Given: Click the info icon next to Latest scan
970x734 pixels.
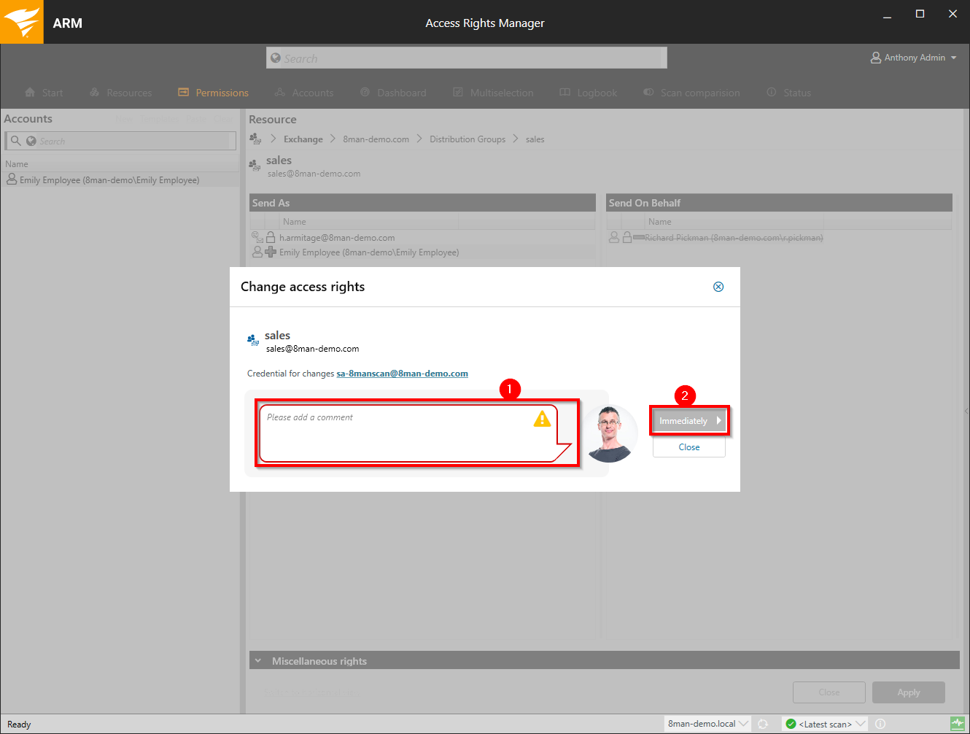Looking at the screenshot, I should pyautogui.click(x=880, y=724).
